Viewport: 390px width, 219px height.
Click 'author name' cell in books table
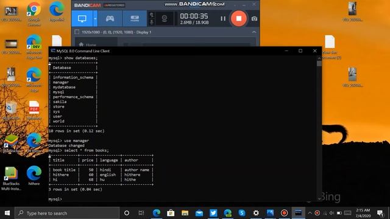pos(136,170)
